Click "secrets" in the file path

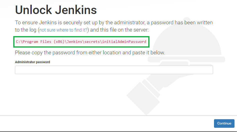(92, 42)
